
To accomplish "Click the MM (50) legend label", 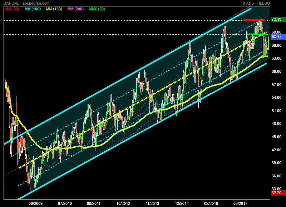I will (x=12, y=9).
